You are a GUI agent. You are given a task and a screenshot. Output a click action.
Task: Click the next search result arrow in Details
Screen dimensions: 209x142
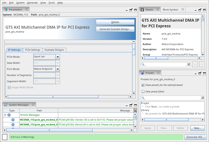pyautogui.click(x=202, y=64)
